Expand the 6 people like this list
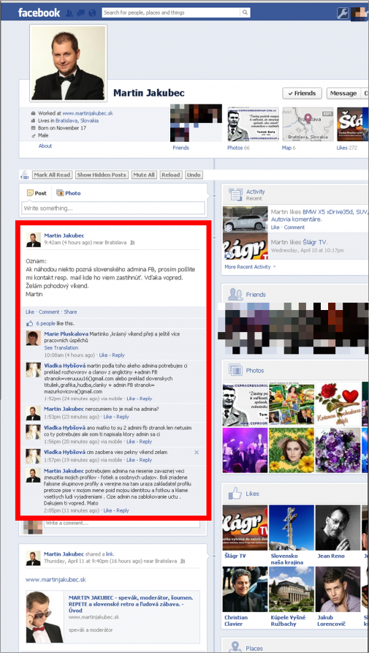This screenshot has width=369, height=653. pyautogui.click(x=45, y=323)
